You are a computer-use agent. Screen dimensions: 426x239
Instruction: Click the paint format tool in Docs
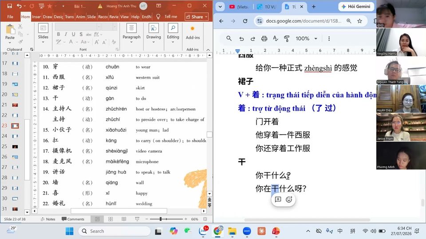tap(286, 39)
